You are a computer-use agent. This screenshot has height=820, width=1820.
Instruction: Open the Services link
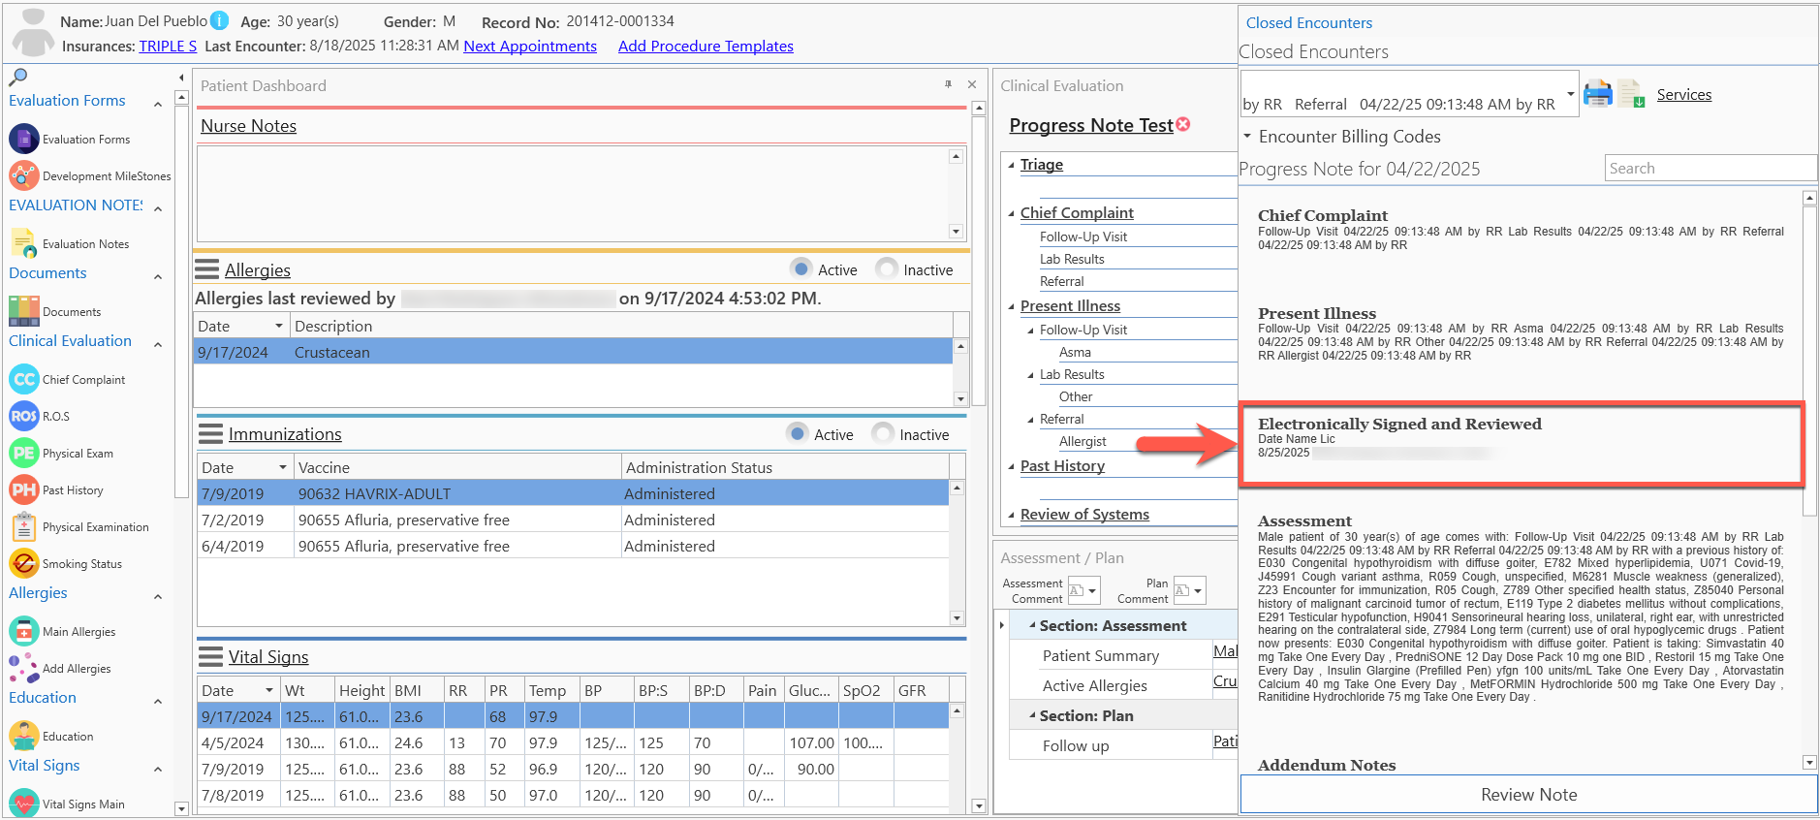tap(1684, 94)
